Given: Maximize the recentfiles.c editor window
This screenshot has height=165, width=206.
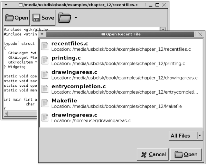Looking at the screenshot, I should (x=157, y=5).
